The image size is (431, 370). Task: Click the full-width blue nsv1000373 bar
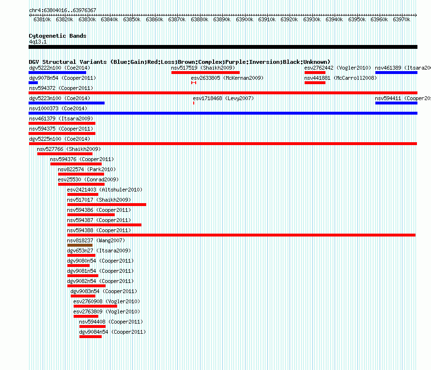(x=223, y=113)
